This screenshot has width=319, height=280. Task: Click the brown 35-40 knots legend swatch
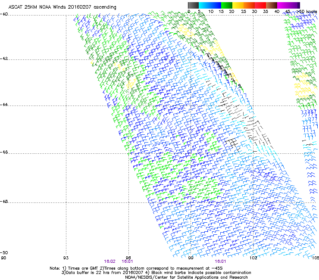tap(272, 5)
